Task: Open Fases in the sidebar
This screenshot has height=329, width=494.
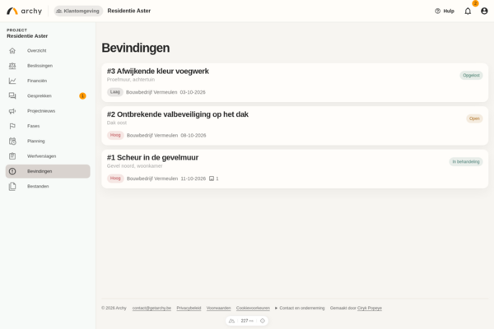Action: tap(48, 126)
